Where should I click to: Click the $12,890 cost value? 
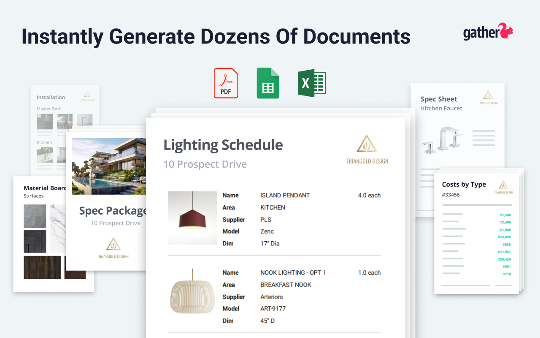pos(504,237)
